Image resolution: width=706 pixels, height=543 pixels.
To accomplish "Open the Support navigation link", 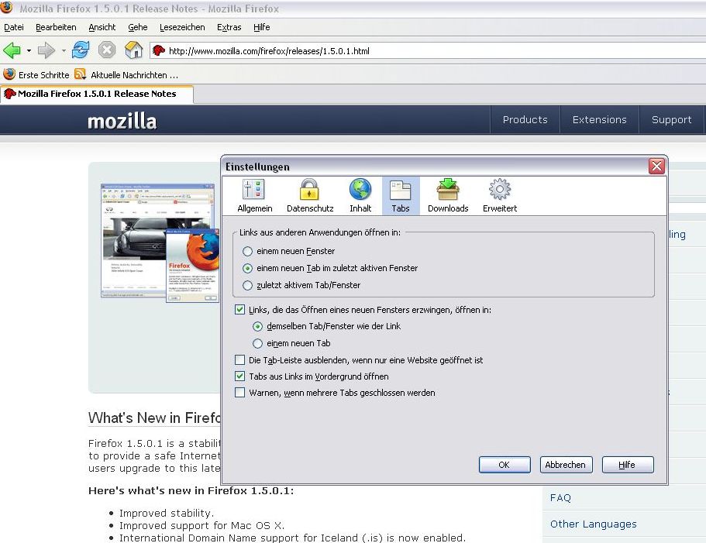I will 671,119.
